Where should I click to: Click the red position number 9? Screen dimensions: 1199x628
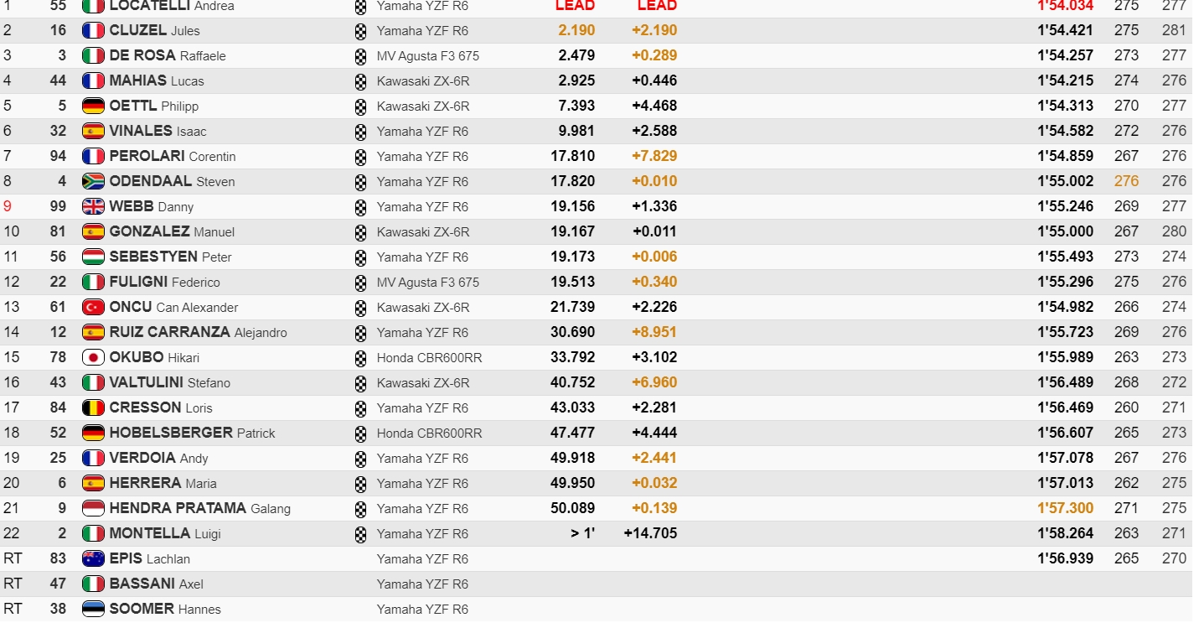point(8,206)
